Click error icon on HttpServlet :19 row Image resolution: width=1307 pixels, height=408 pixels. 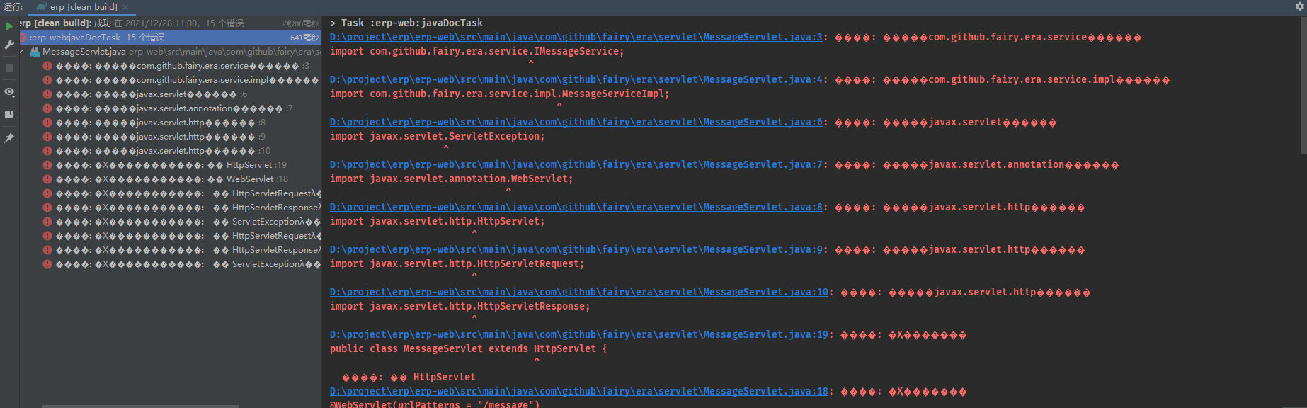pos(47,165)
